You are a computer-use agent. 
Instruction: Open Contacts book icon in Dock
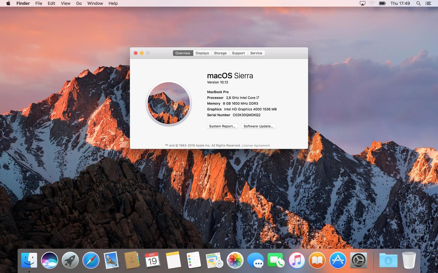click(132, 260)
